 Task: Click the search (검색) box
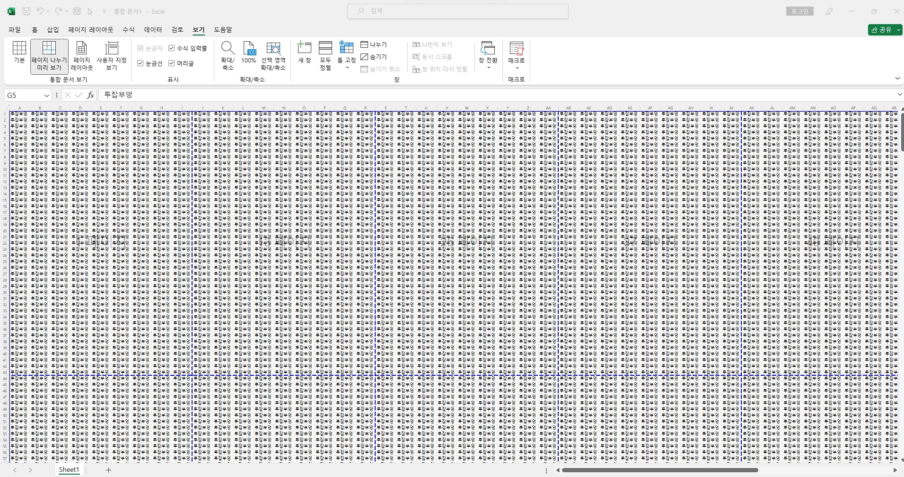458,11
